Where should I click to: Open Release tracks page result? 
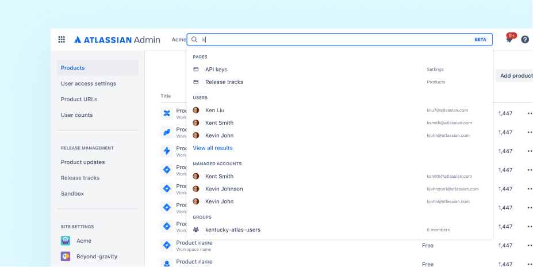tap(340, 82)
